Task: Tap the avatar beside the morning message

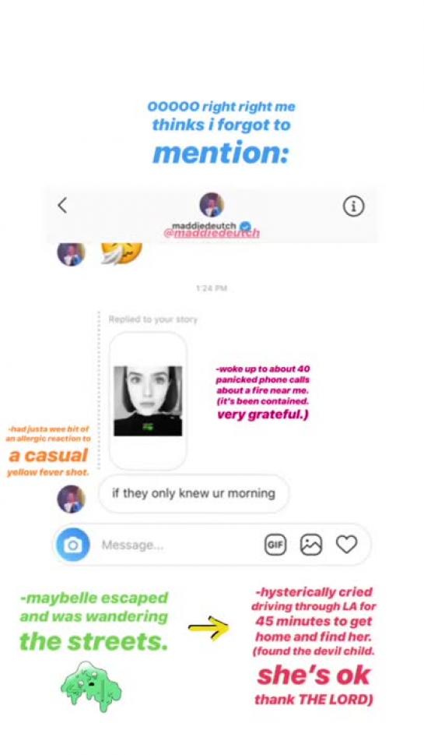Action: point(71,499)
